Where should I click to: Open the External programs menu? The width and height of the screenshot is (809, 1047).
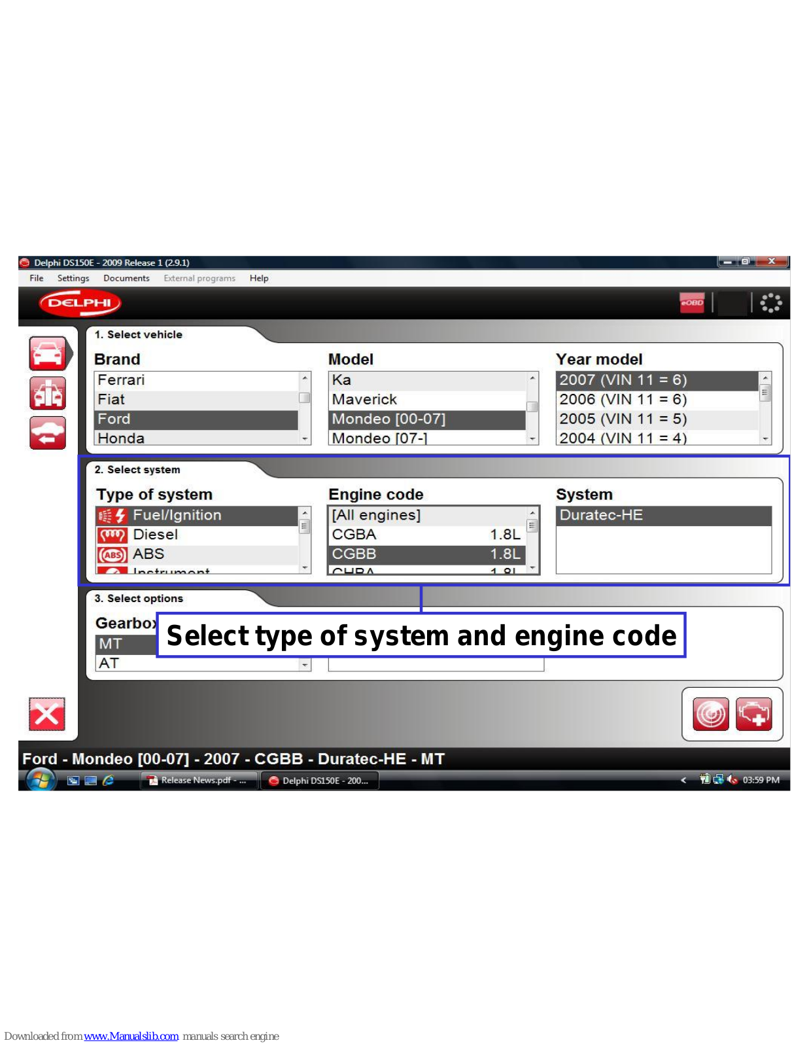click(199, 278)
